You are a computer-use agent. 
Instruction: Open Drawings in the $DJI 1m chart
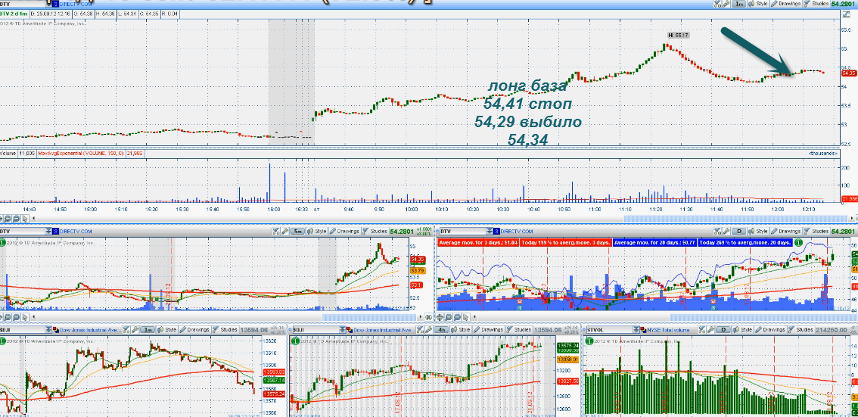pos(194,329)
